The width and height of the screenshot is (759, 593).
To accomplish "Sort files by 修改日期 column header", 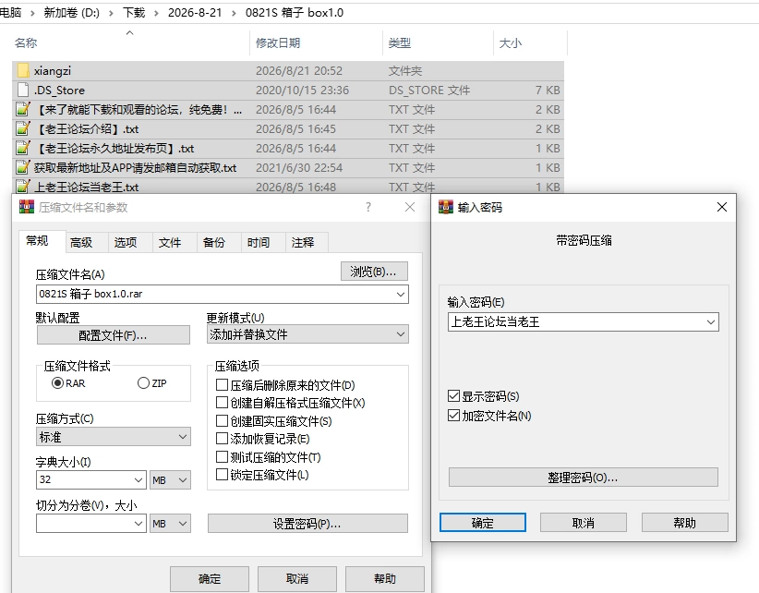I will pyautogui.click(x=316, y=43).
